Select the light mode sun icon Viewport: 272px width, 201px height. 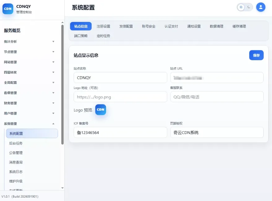(x=241, y=7)
